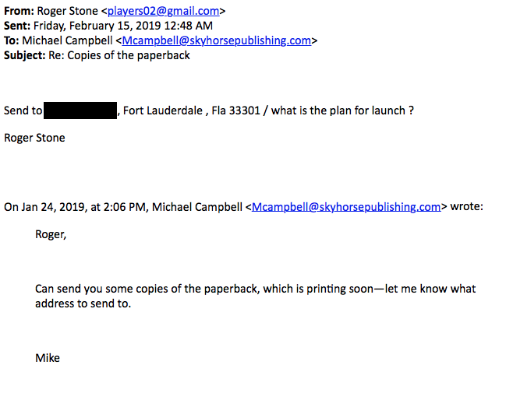The width and height of the screenshot is (506, 393).
Task: Click the bold From: label
Action: pos(19,12)
